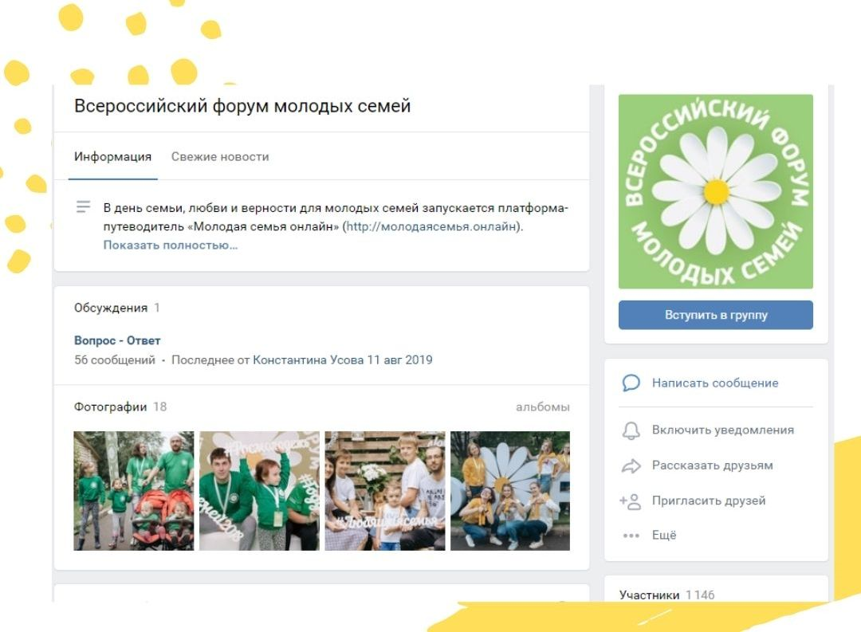Click the invite friends person icon
The width and height of the screenshot is (861, 632).
point(631,500)
